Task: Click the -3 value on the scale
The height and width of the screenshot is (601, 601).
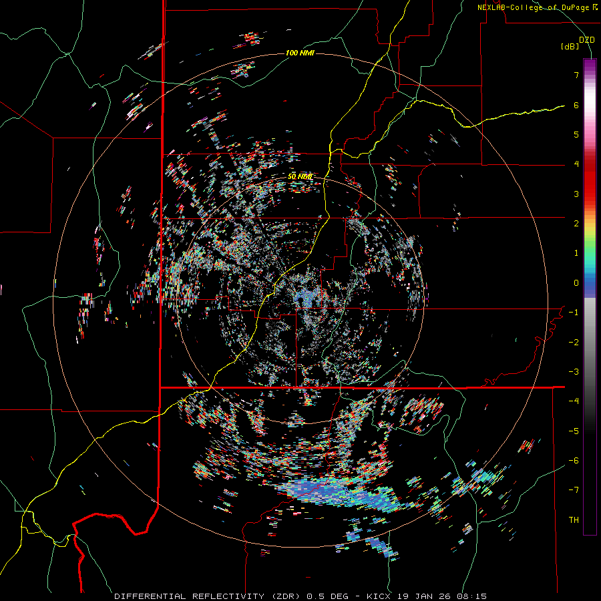Action: click(x=574, y=372)
